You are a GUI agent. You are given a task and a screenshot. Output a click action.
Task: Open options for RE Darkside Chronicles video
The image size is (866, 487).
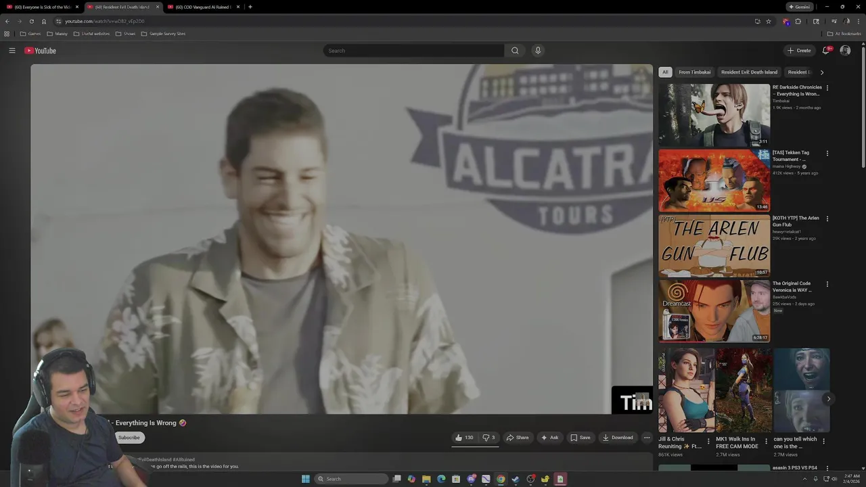coord(827,88)
